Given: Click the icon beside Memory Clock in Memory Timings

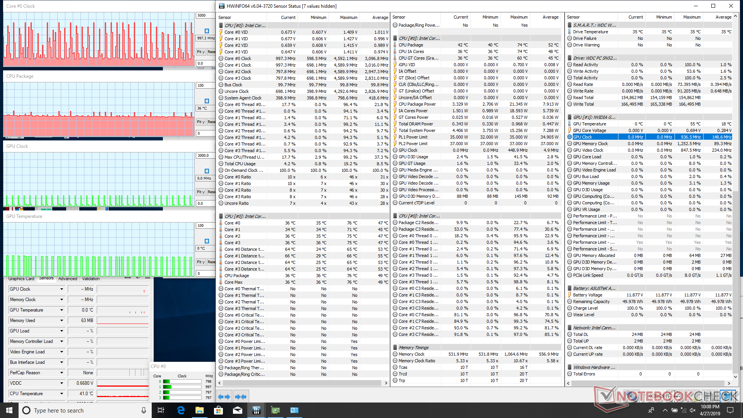Looking at the screenshot, I should point(395,354).
